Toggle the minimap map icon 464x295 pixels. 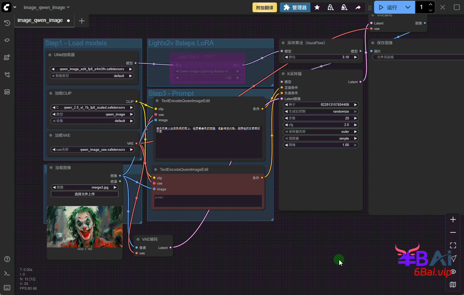[453, 285]
